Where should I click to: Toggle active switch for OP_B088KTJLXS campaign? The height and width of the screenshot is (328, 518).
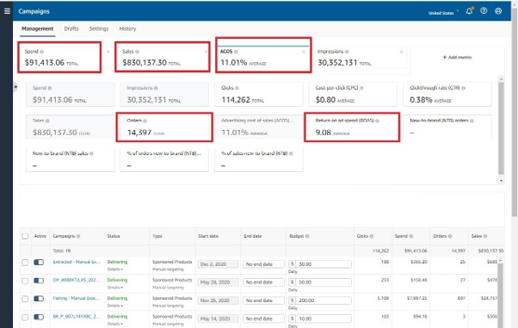[39, 281]
